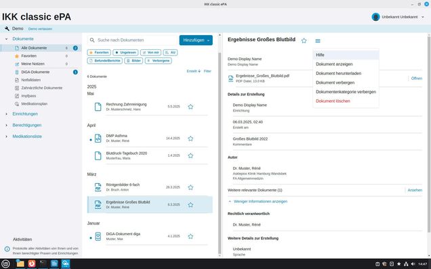Click the DMP Asthma code file icon
Viewport: 431px width, 269px height.
(x=98, y=139)
